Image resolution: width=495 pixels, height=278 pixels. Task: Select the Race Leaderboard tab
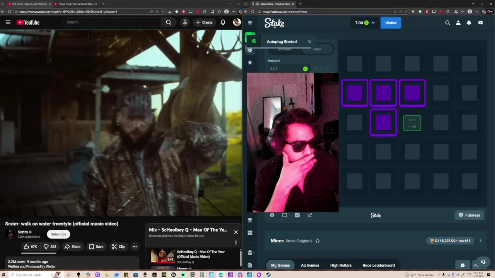point(379,265)
